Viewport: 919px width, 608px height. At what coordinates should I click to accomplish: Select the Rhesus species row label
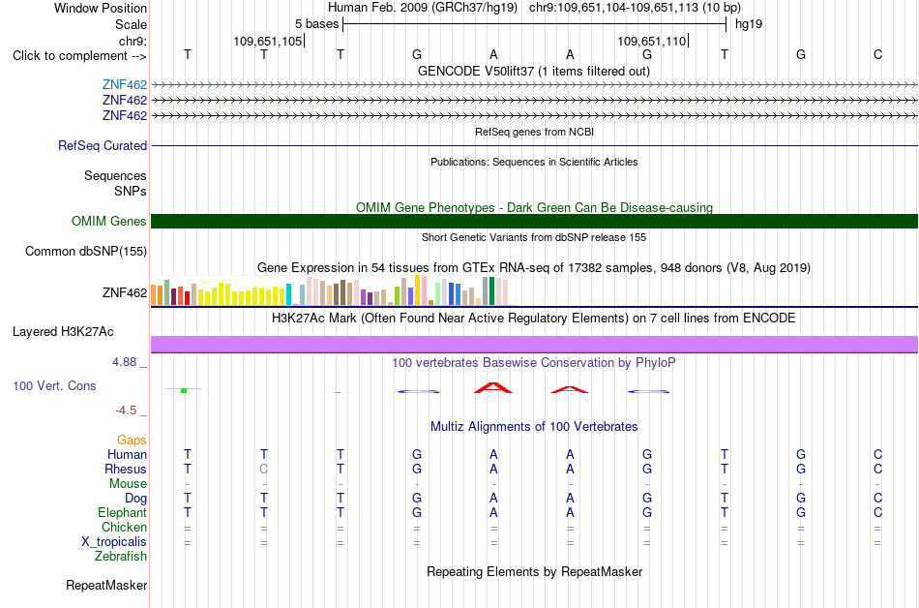(x=126, y=469)
